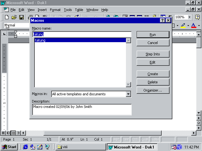Image resolution: width=202 pixels, height=151 pixels.
Task: Switch to Normal view icon
Action: pyautogui.click(x=3, y=133)
